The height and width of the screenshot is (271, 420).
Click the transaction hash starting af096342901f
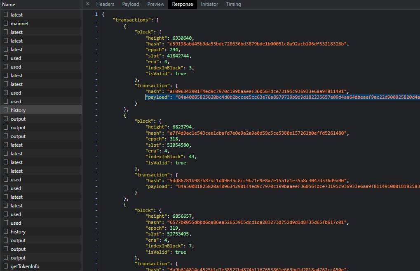tap(257, 91)
